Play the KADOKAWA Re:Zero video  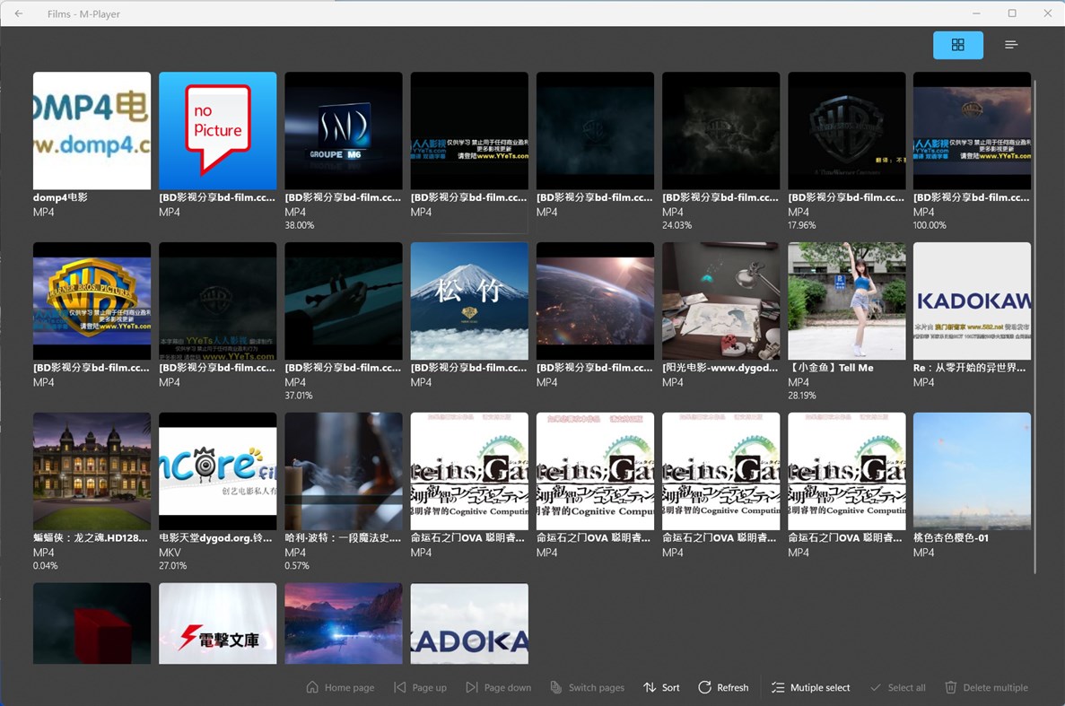(x=972, y=301)
